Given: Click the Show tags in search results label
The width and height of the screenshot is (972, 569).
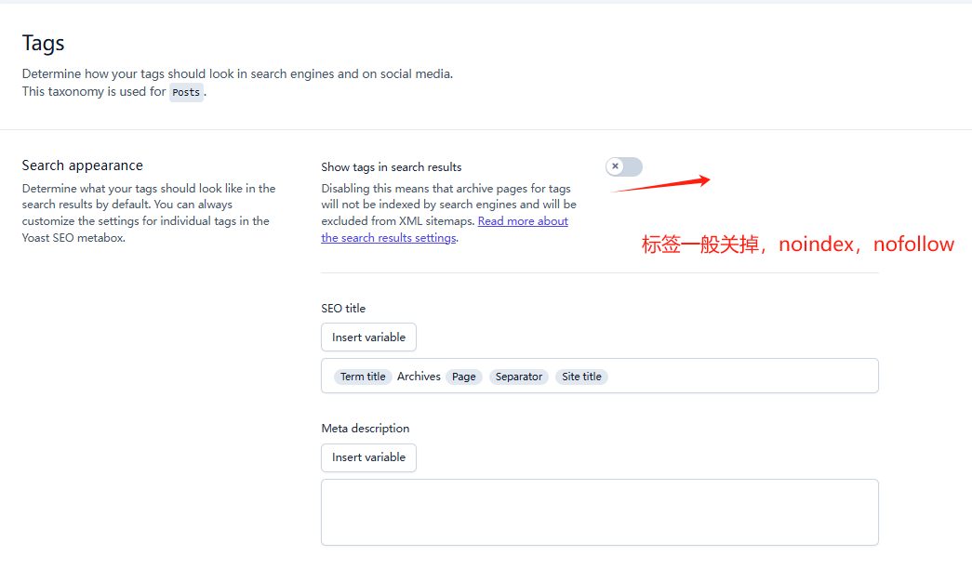Looking at the screenshot, I should pyautogui.click(x=392, y=166).
